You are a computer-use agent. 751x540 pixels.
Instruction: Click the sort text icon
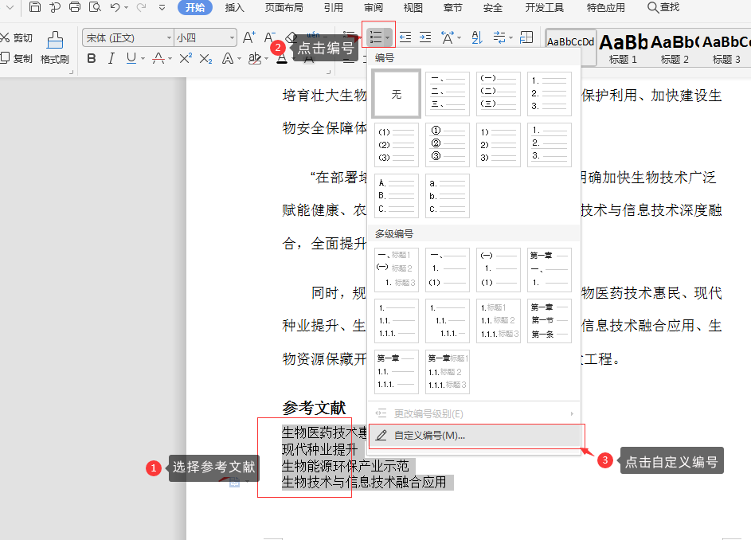pyautogui.click(x=477, y=37)
